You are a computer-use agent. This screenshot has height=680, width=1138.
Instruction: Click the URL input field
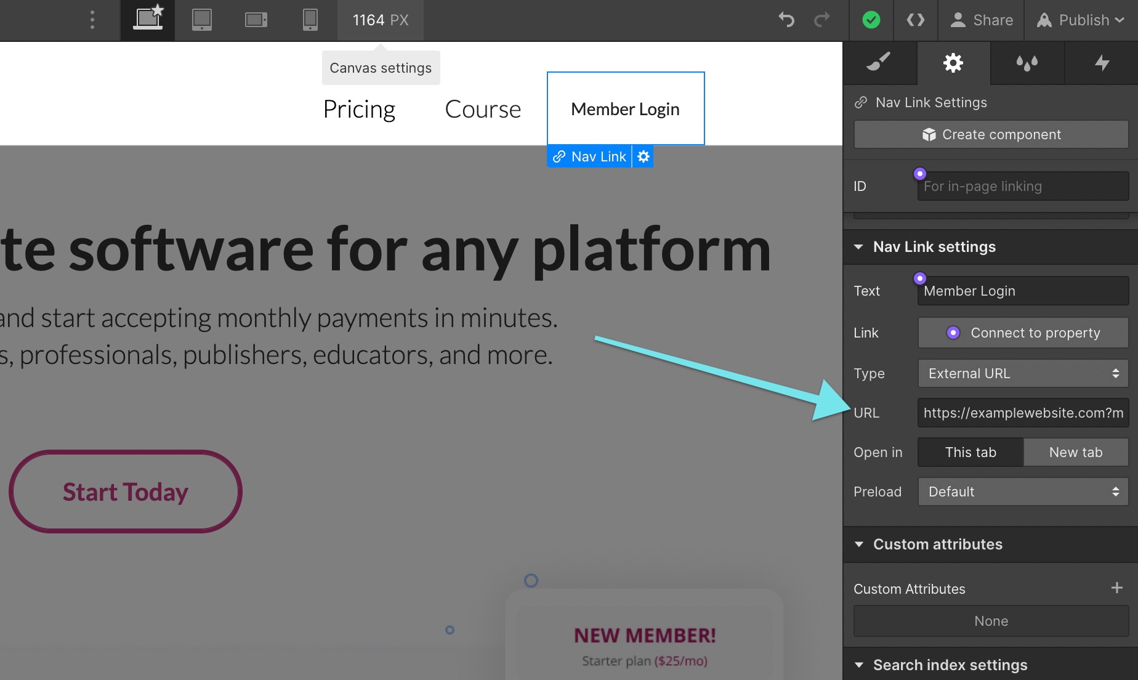click(1023, 413)
